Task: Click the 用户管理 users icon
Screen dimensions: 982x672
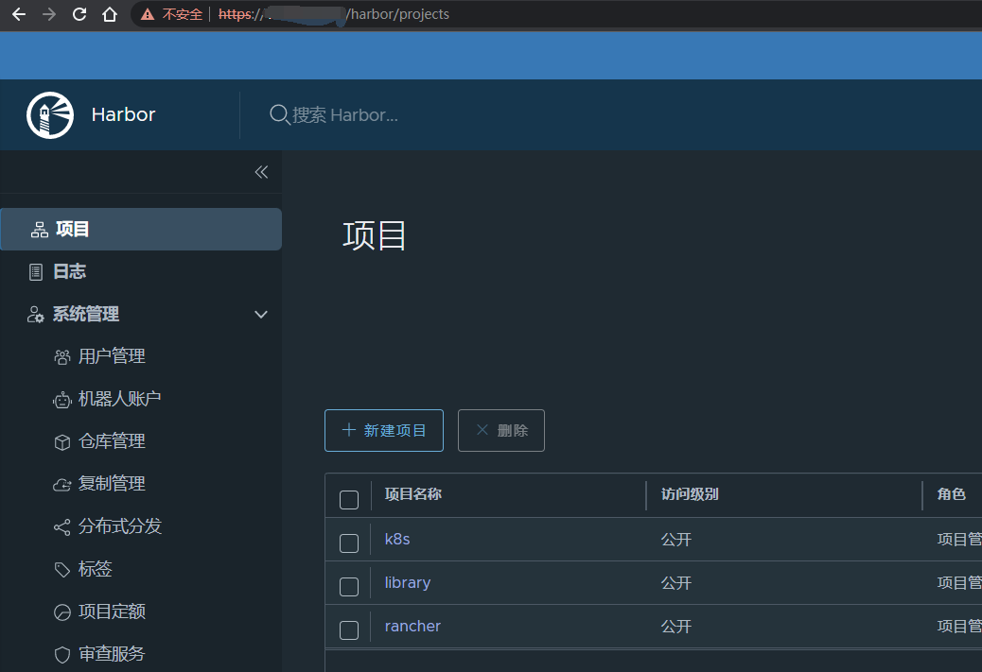Action: pyautogui.click(x=62, y=357)
